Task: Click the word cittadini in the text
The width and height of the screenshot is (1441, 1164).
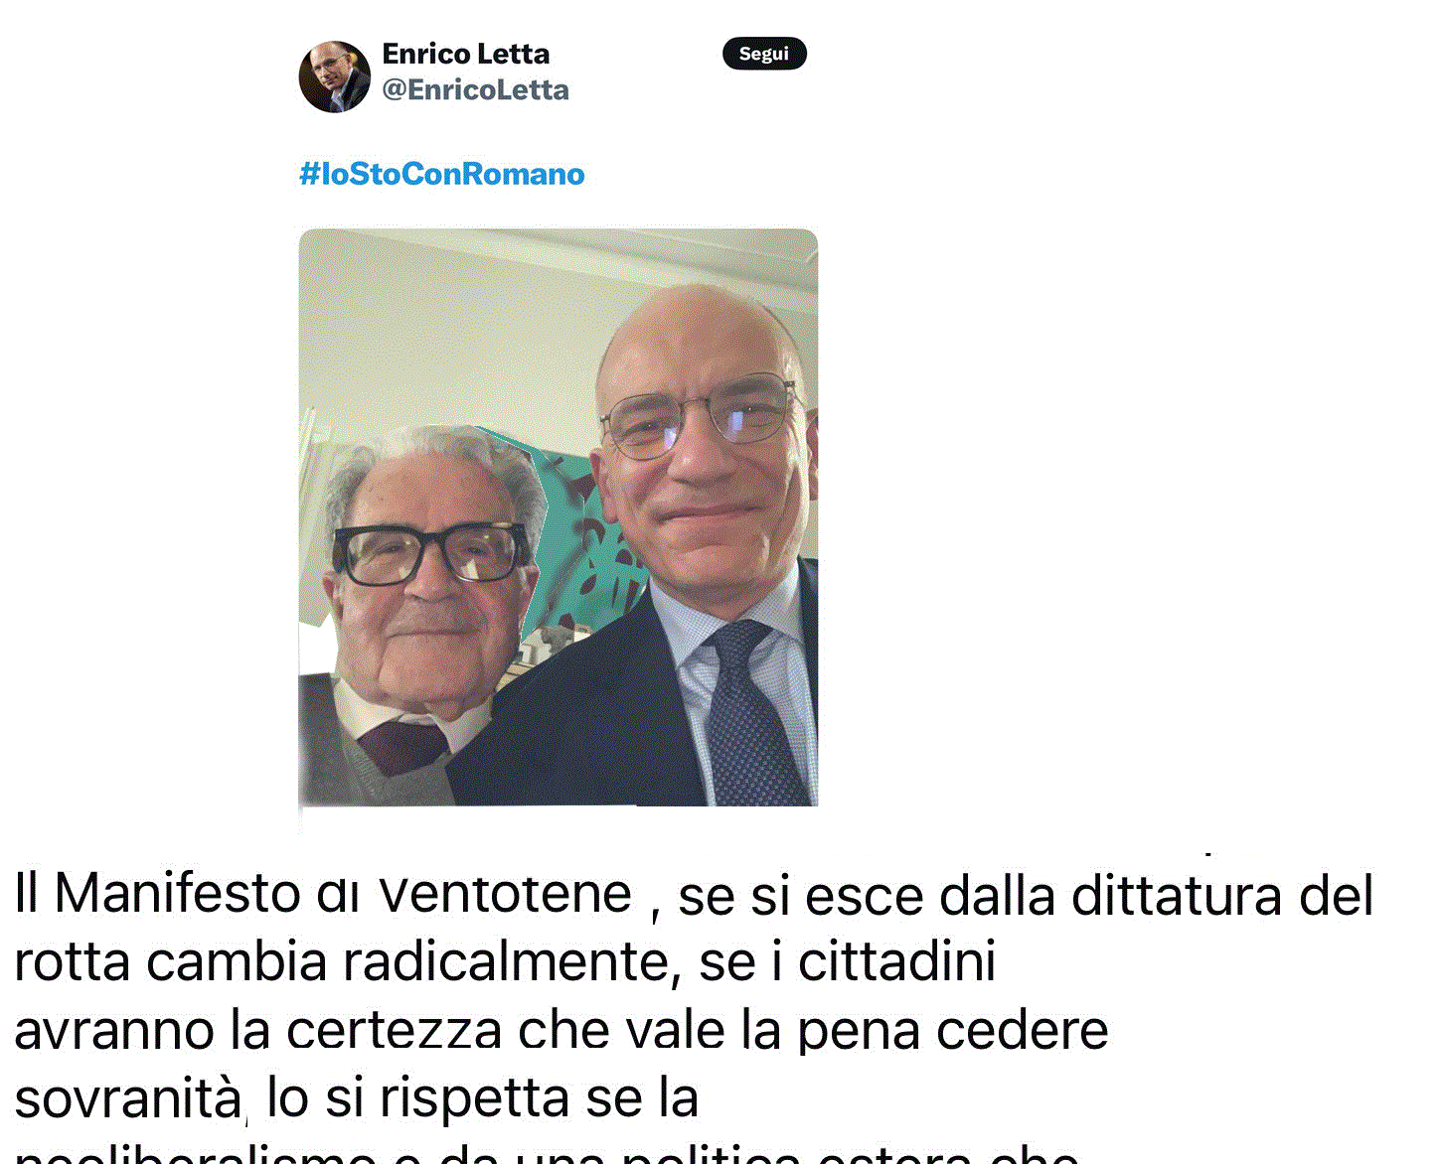Action: click(896, 961)
